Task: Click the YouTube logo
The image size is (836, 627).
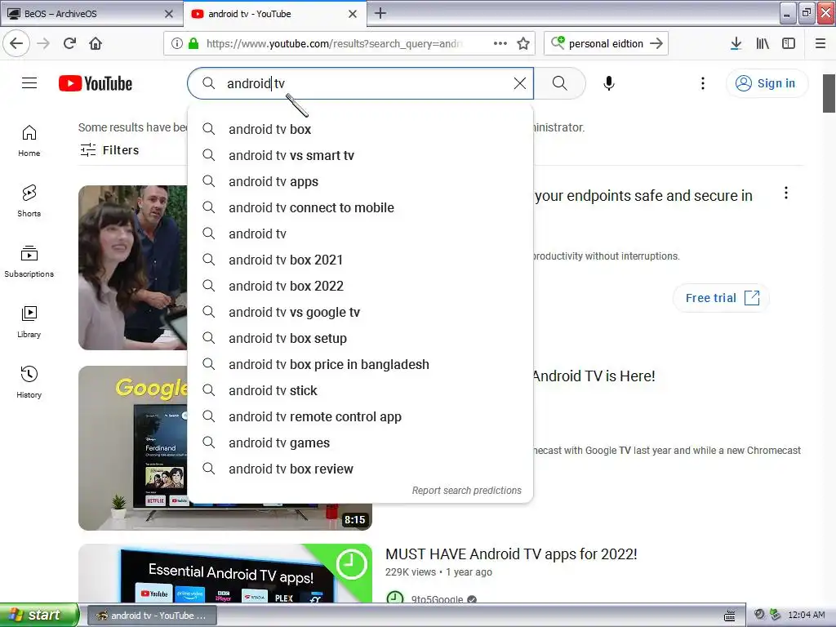Action: coord(96,84)
